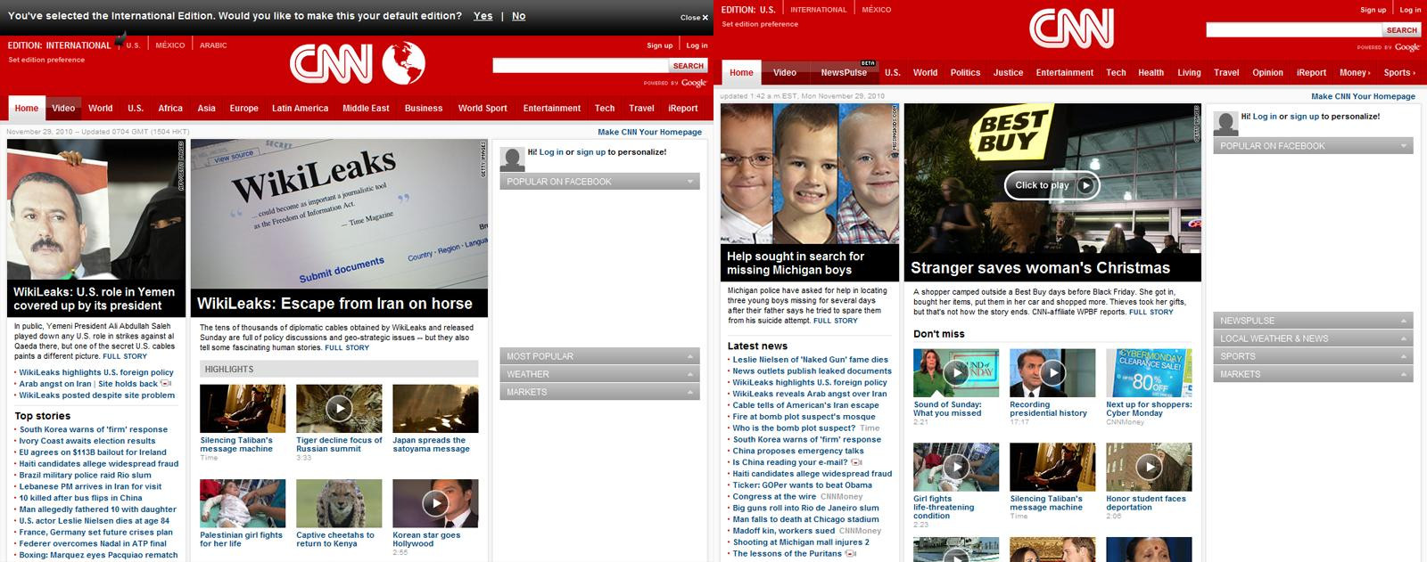Click the CNN logo on U.S. edition page

pyautogui.click(x=1071, y=29)
